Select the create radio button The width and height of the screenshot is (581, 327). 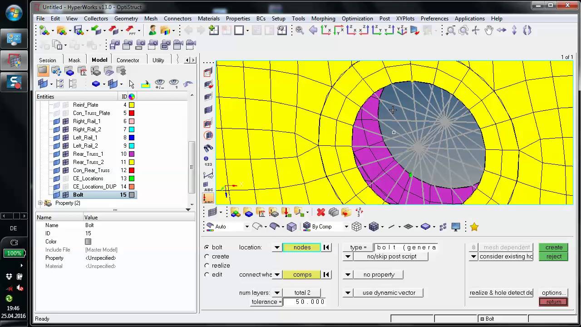tap(207, 257)
